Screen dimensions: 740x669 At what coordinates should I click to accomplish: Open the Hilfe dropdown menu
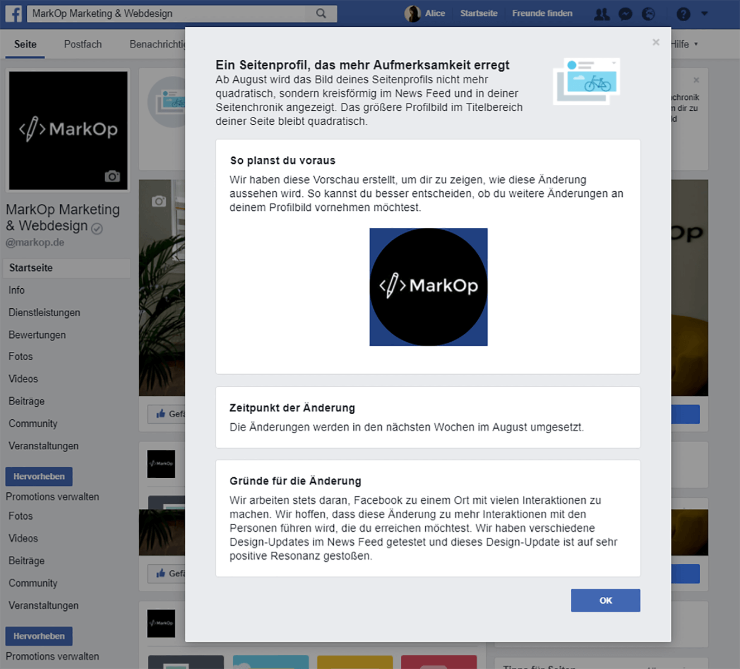[684, 44]
